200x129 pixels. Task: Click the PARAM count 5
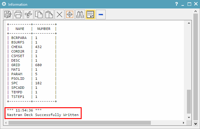click(x=36, y=74)
